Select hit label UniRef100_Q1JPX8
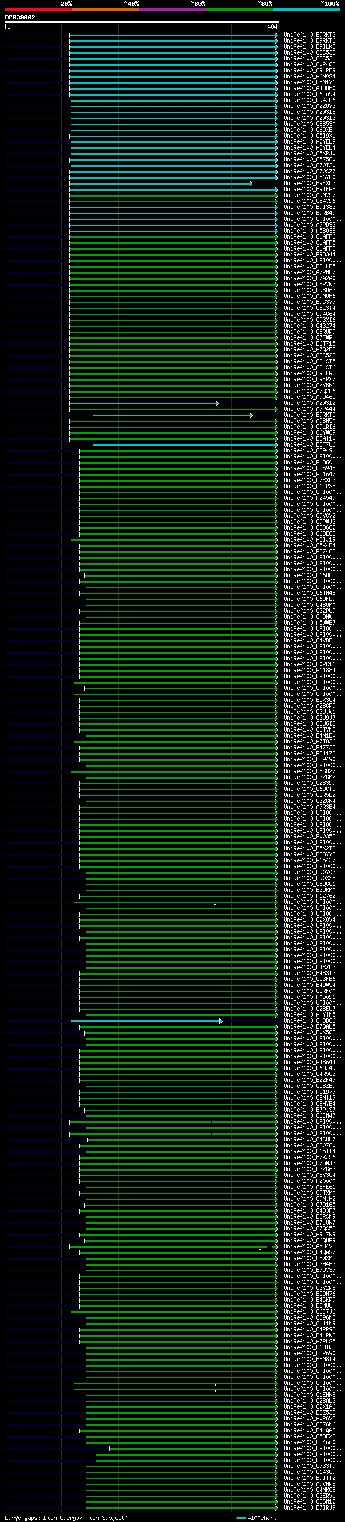Image resolution: width=345 pixels, height=1522 pixels. [309, 486]
